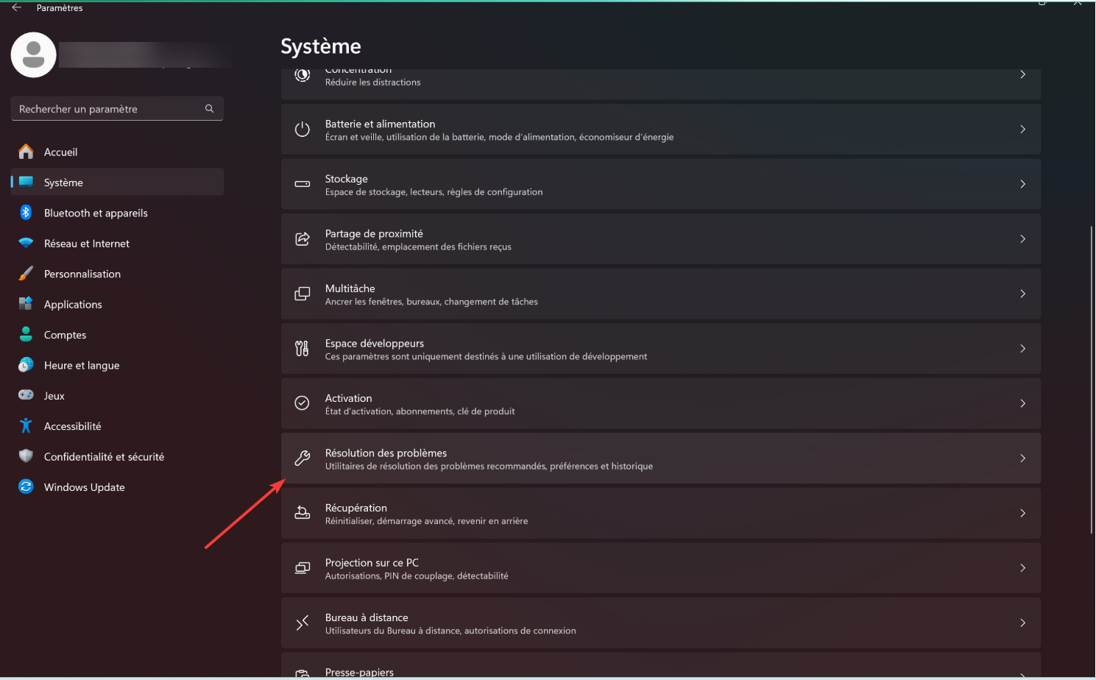
Task: Expand Stockage via its chevron
Action: 1023,184
